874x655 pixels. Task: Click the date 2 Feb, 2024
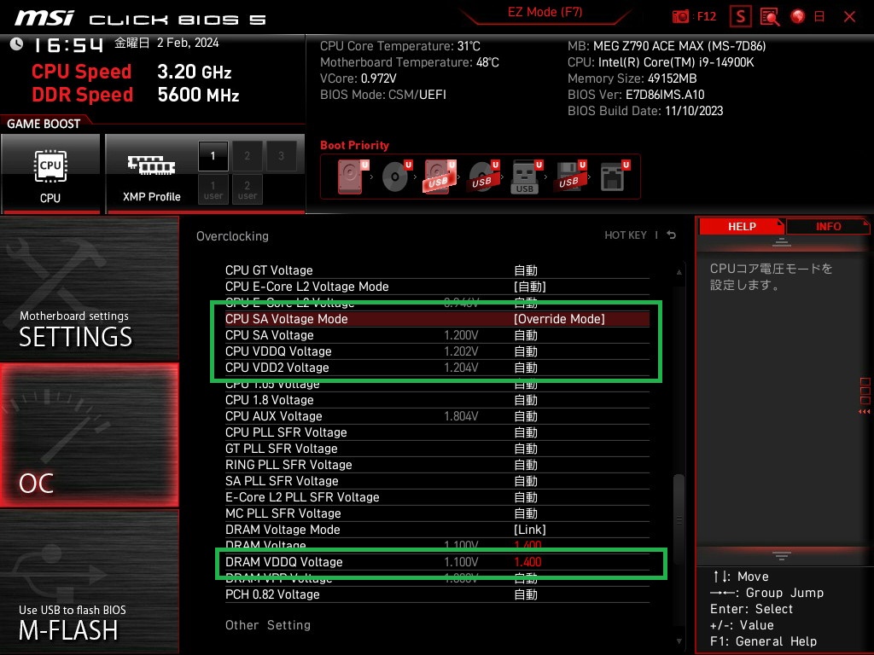pyautogui.click(x=188, y=43)
